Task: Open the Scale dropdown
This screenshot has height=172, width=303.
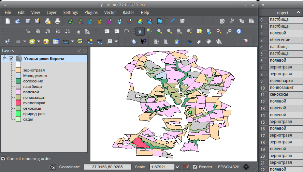Action: pyautogui.click(x=177, y=167)
